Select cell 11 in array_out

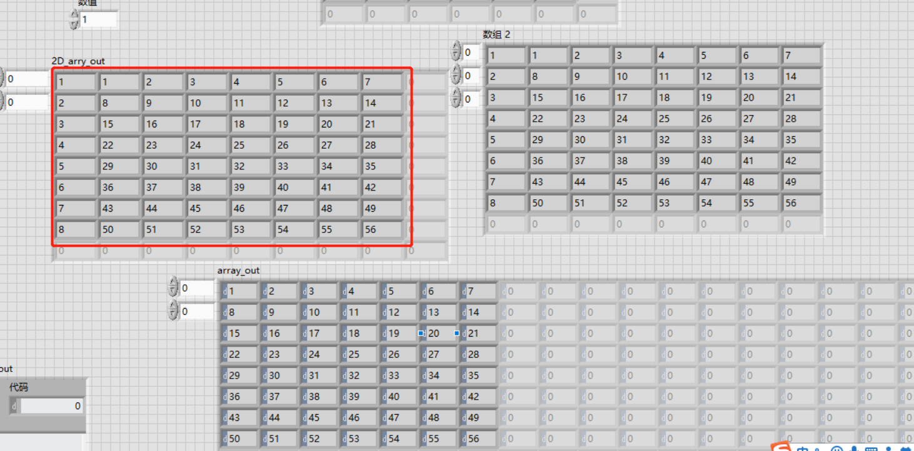click(x=359, y=312)
